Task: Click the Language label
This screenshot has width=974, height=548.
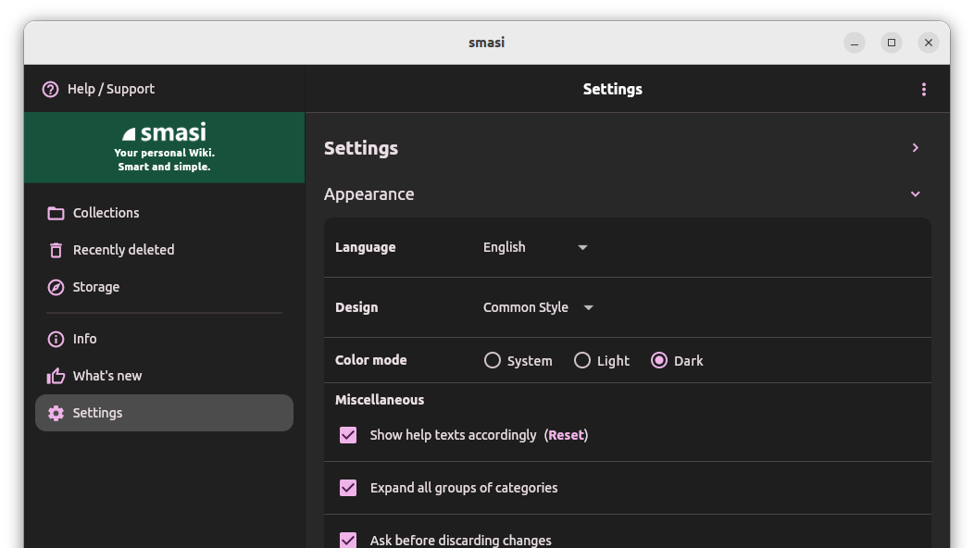Action: click(x=365, y=247)
